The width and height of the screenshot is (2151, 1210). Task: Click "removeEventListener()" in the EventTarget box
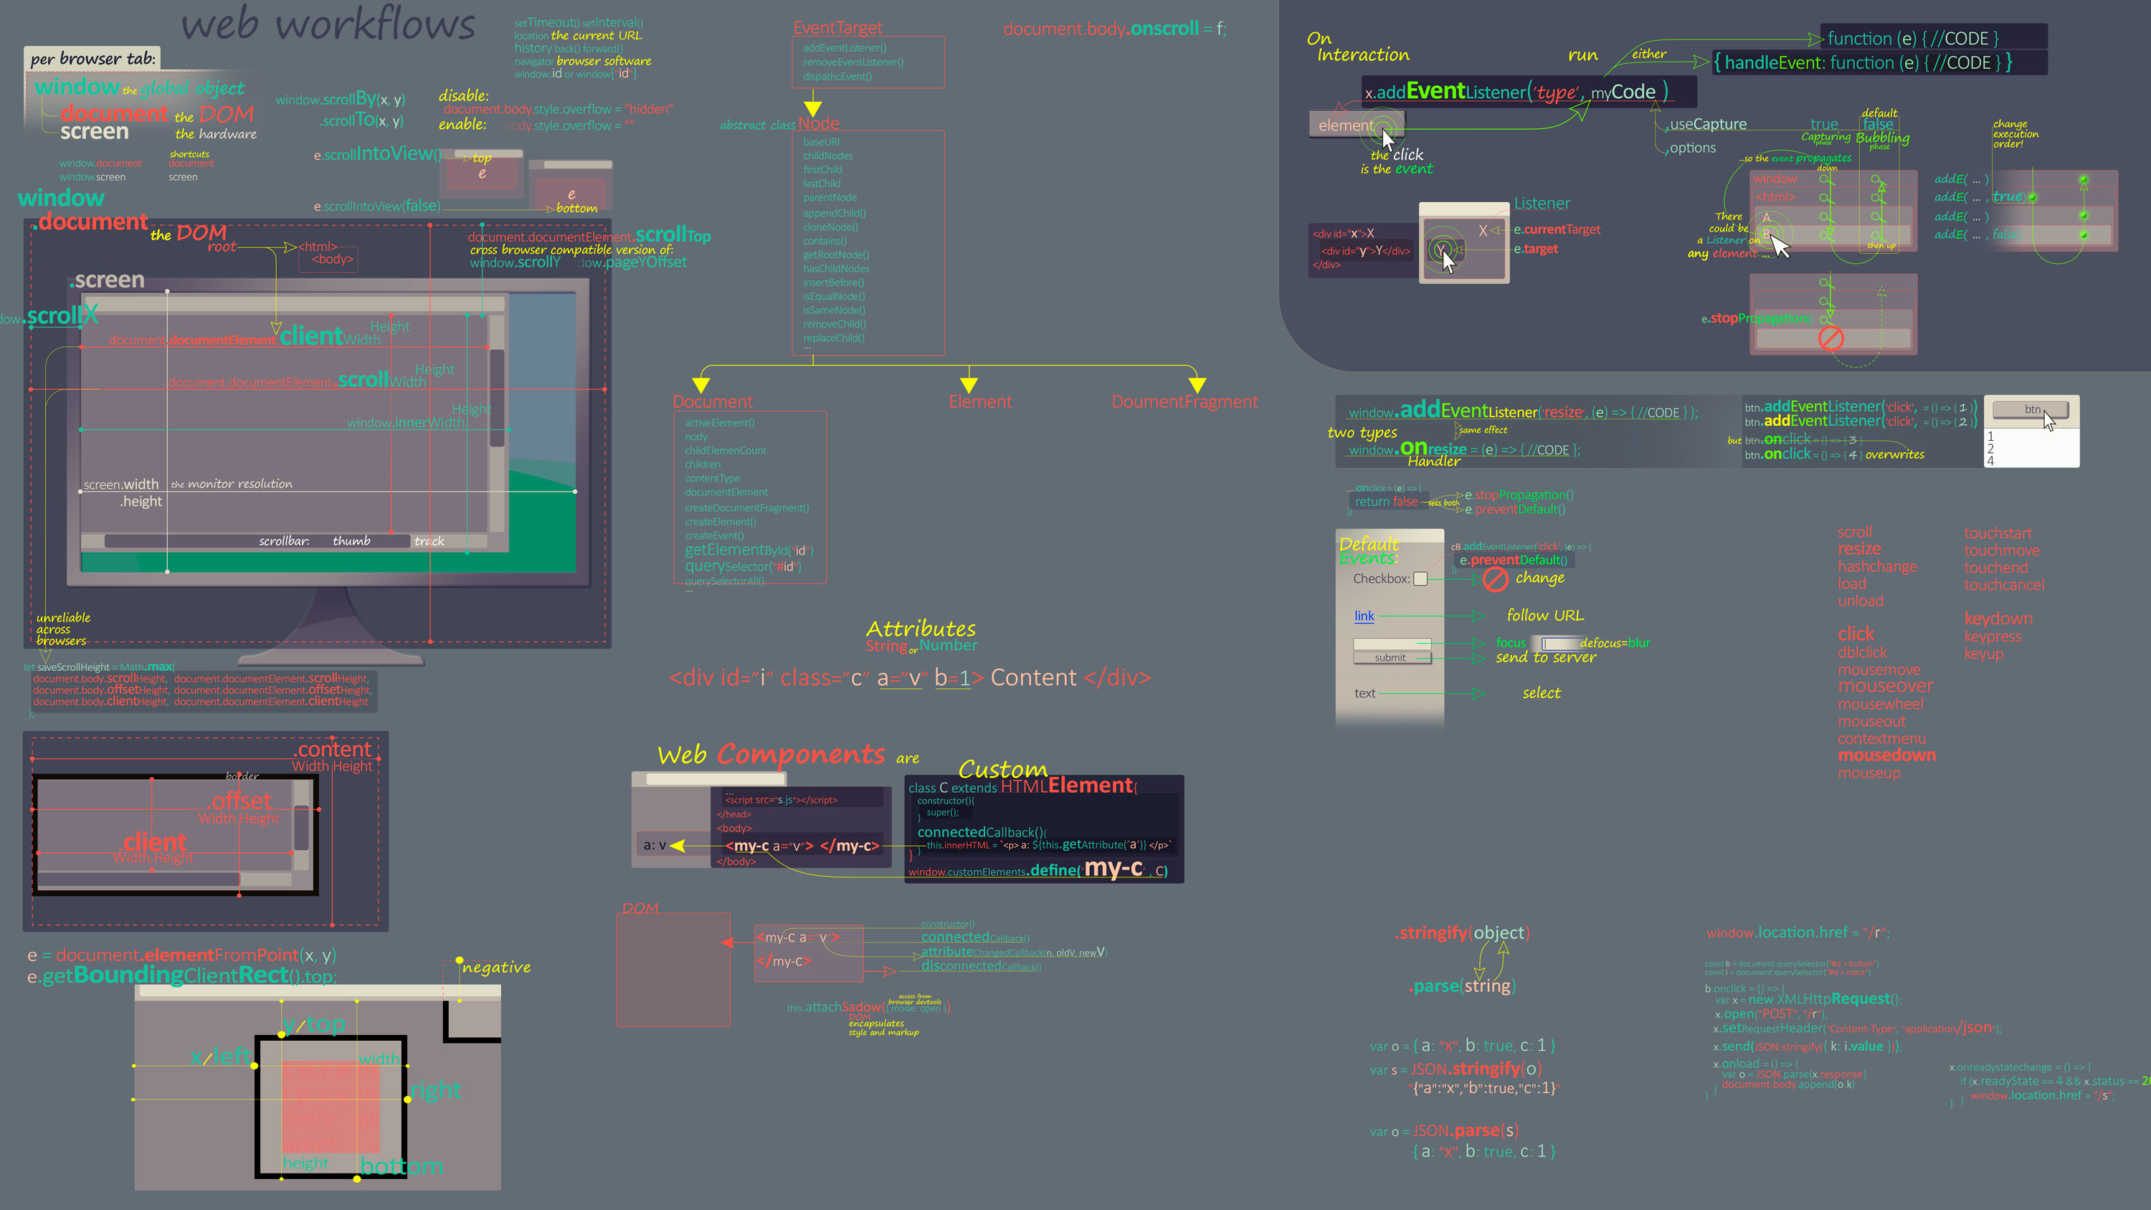[x=853, y=62]
